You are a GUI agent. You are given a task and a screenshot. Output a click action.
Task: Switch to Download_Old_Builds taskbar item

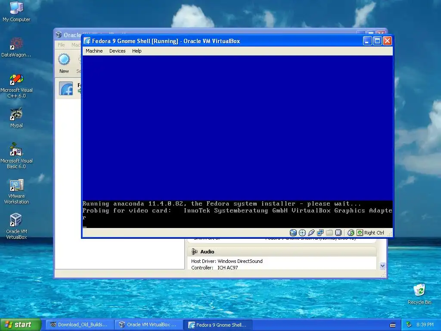[80, 325]
